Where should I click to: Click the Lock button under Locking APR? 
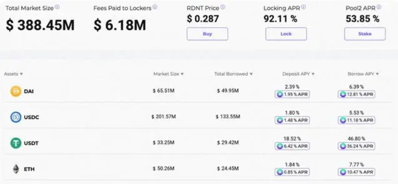tap(286, 34)
